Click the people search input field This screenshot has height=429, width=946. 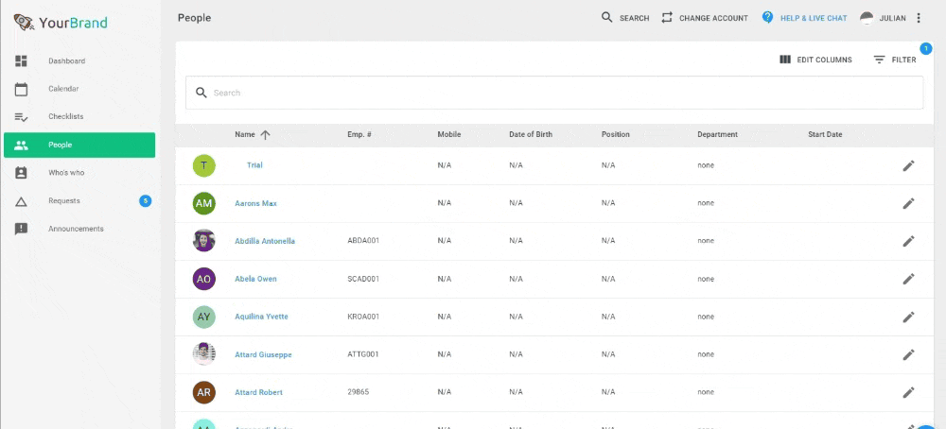553,93
